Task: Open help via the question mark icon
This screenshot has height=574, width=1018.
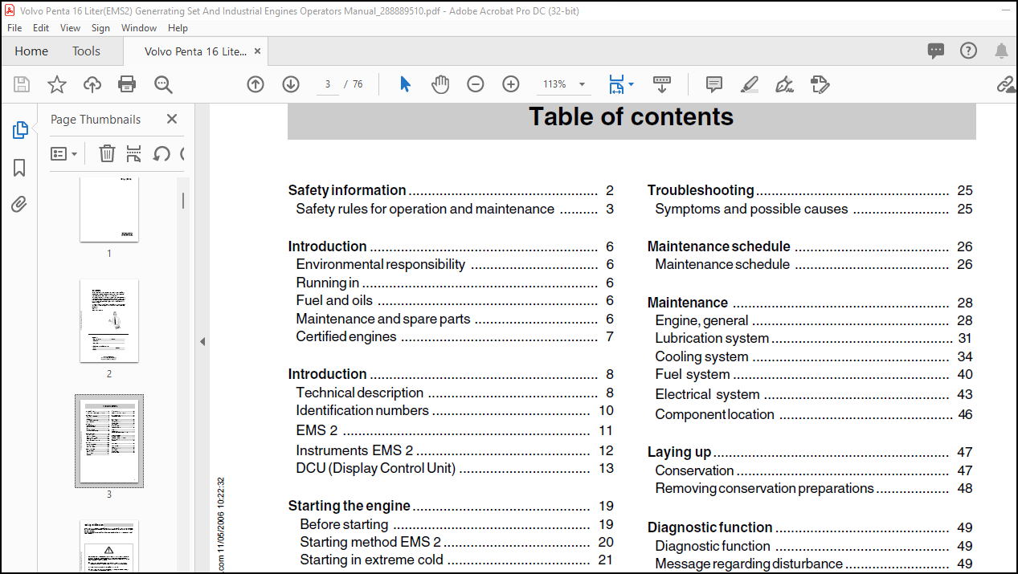Action: (x=968, y=51)
